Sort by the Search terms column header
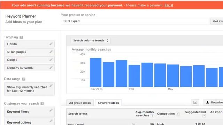 78,114
